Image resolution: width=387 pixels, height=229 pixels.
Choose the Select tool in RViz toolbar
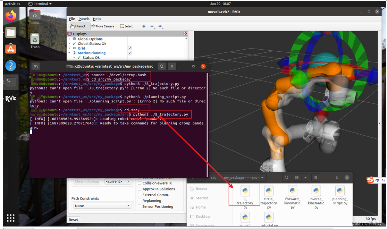point(126,26)
